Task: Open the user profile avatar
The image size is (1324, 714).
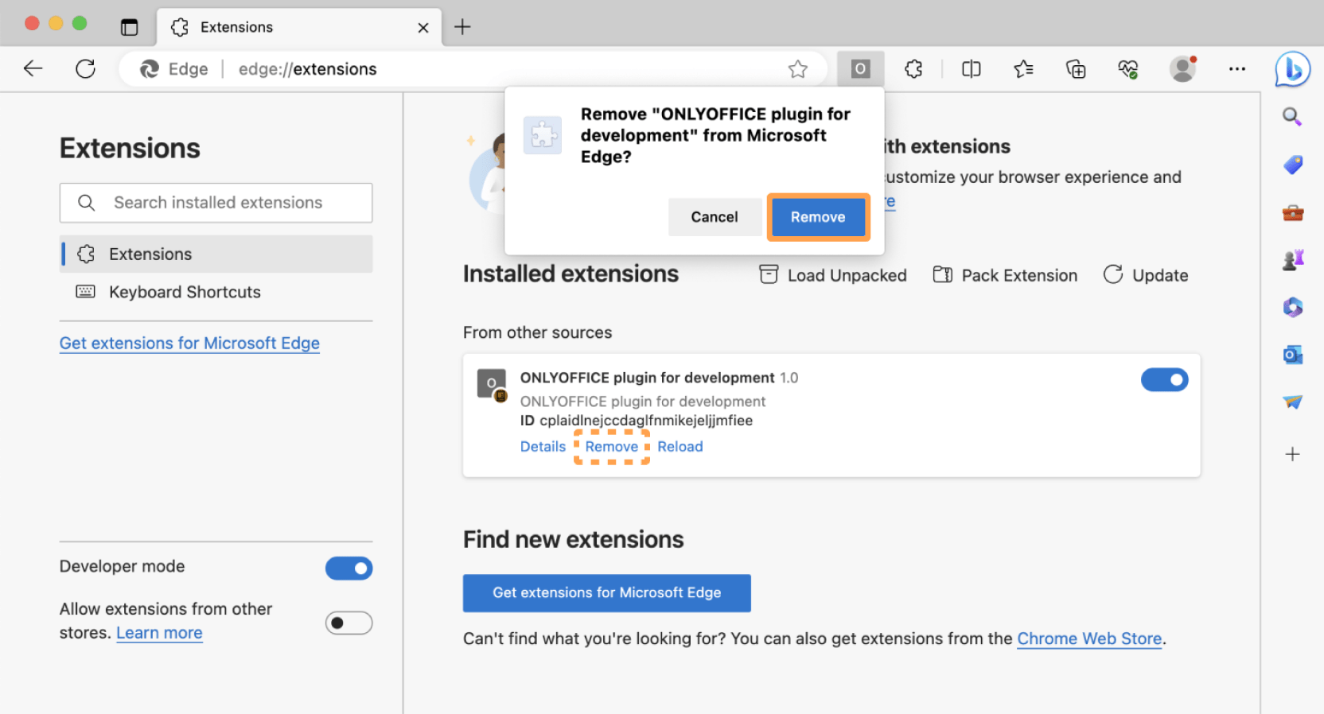Action: pos(1183,69)
